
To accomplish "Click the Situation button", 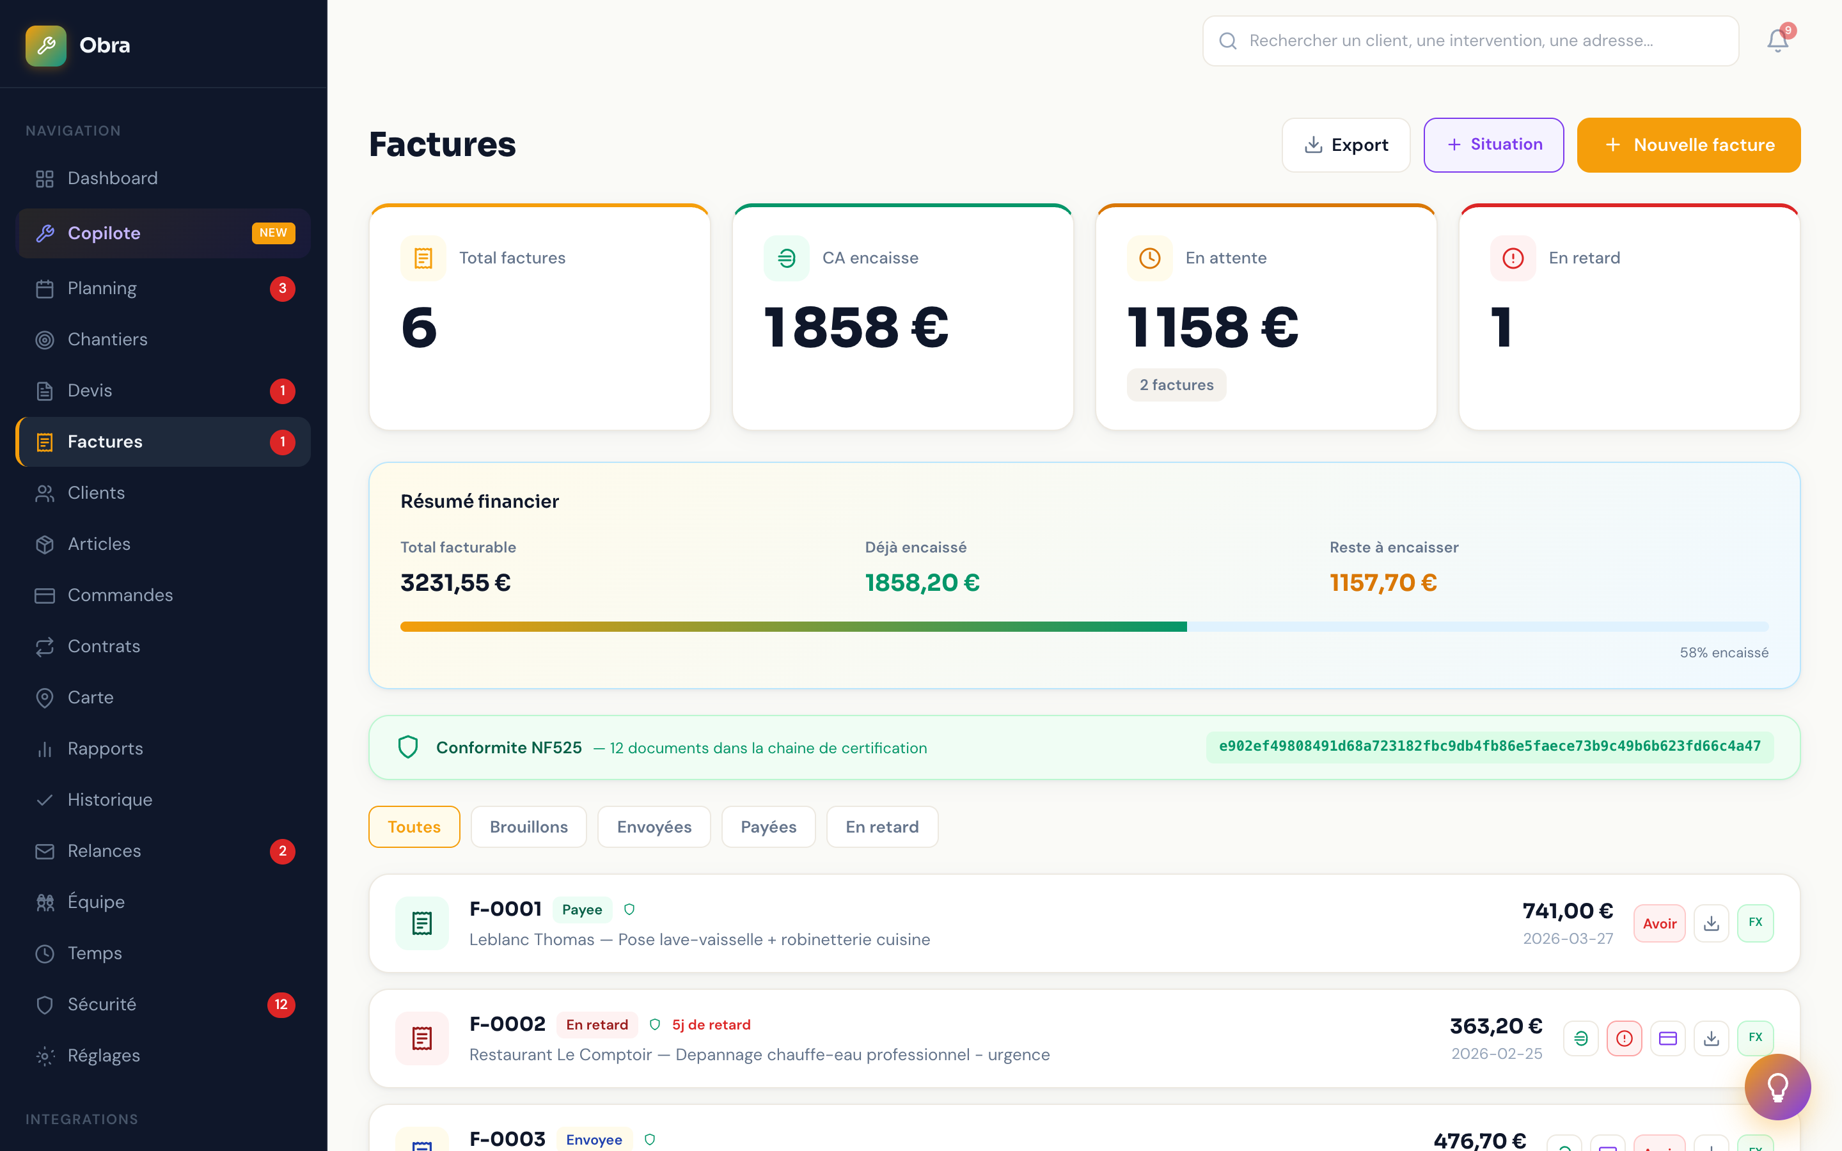I will pyautogui.click(x=1493, y=145).
